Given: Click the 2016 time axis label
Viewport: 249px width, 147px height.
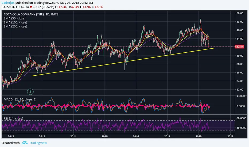Looking at the screenshot, I should pyautogui.click(x=136, y=136).
